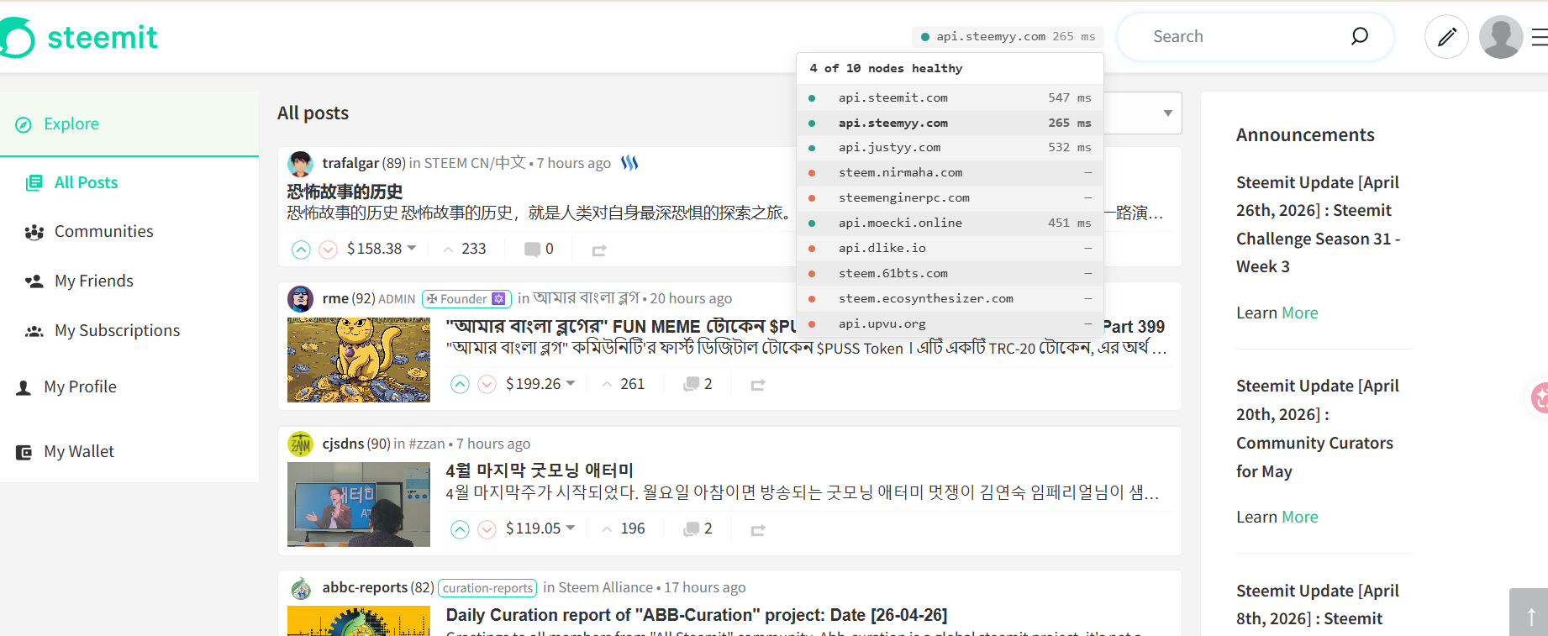Viewport: 1548px width, 636px height.
Task: Click rme's avatar picture
Action: 301,298
